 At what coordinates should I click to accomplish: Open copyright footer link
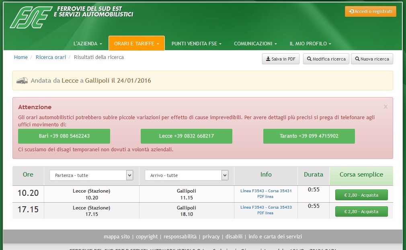pyautogui.click(x=147, y=236)
